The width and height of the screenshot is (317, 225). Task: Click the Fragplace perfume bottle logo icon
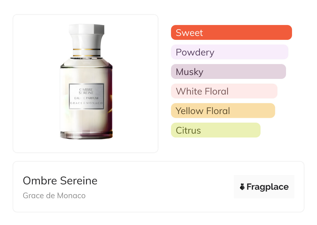click(242, 187)
